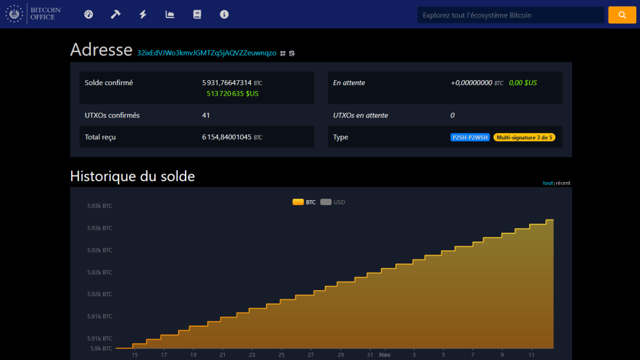Switch chart range to "récent"

pos(563,183)
